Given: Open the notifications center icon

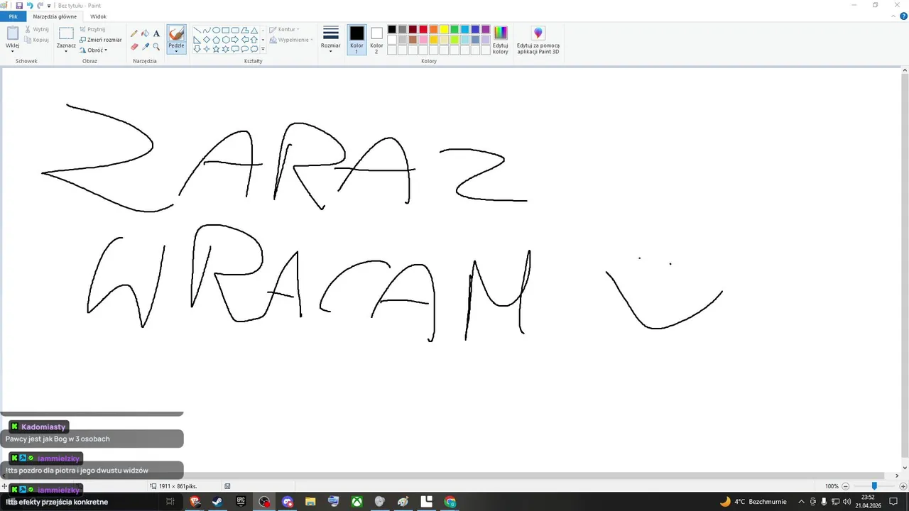Looking at the screenshot, I should (893, 502).
